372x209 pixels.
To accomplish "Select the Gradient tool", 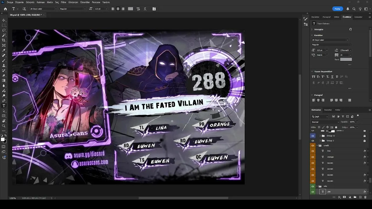I will tap(4, 80).
